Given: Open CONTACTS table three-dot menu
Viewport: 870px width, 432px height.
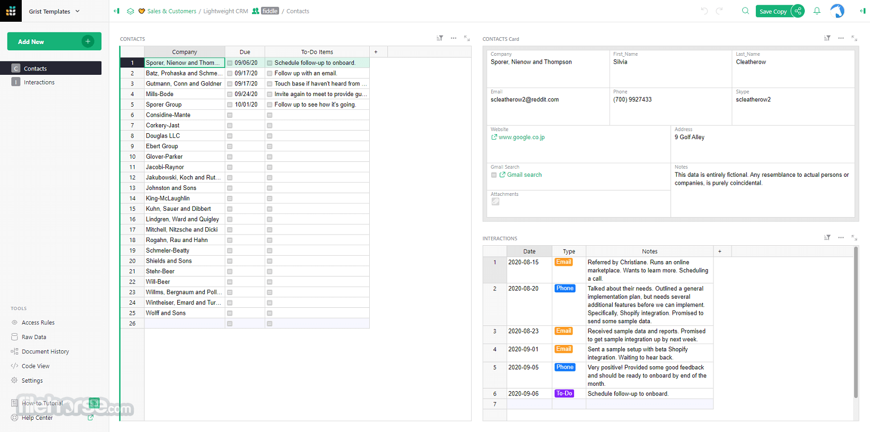Looking at the screenshot, I should tap(454, 38).
